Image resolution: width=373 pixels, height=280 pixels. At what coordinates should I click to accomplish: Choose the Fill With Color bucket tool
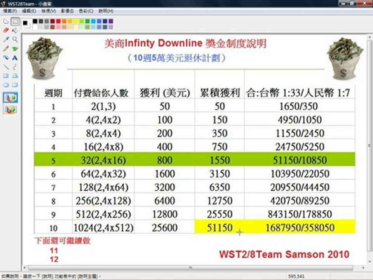(x=15, y=30)
